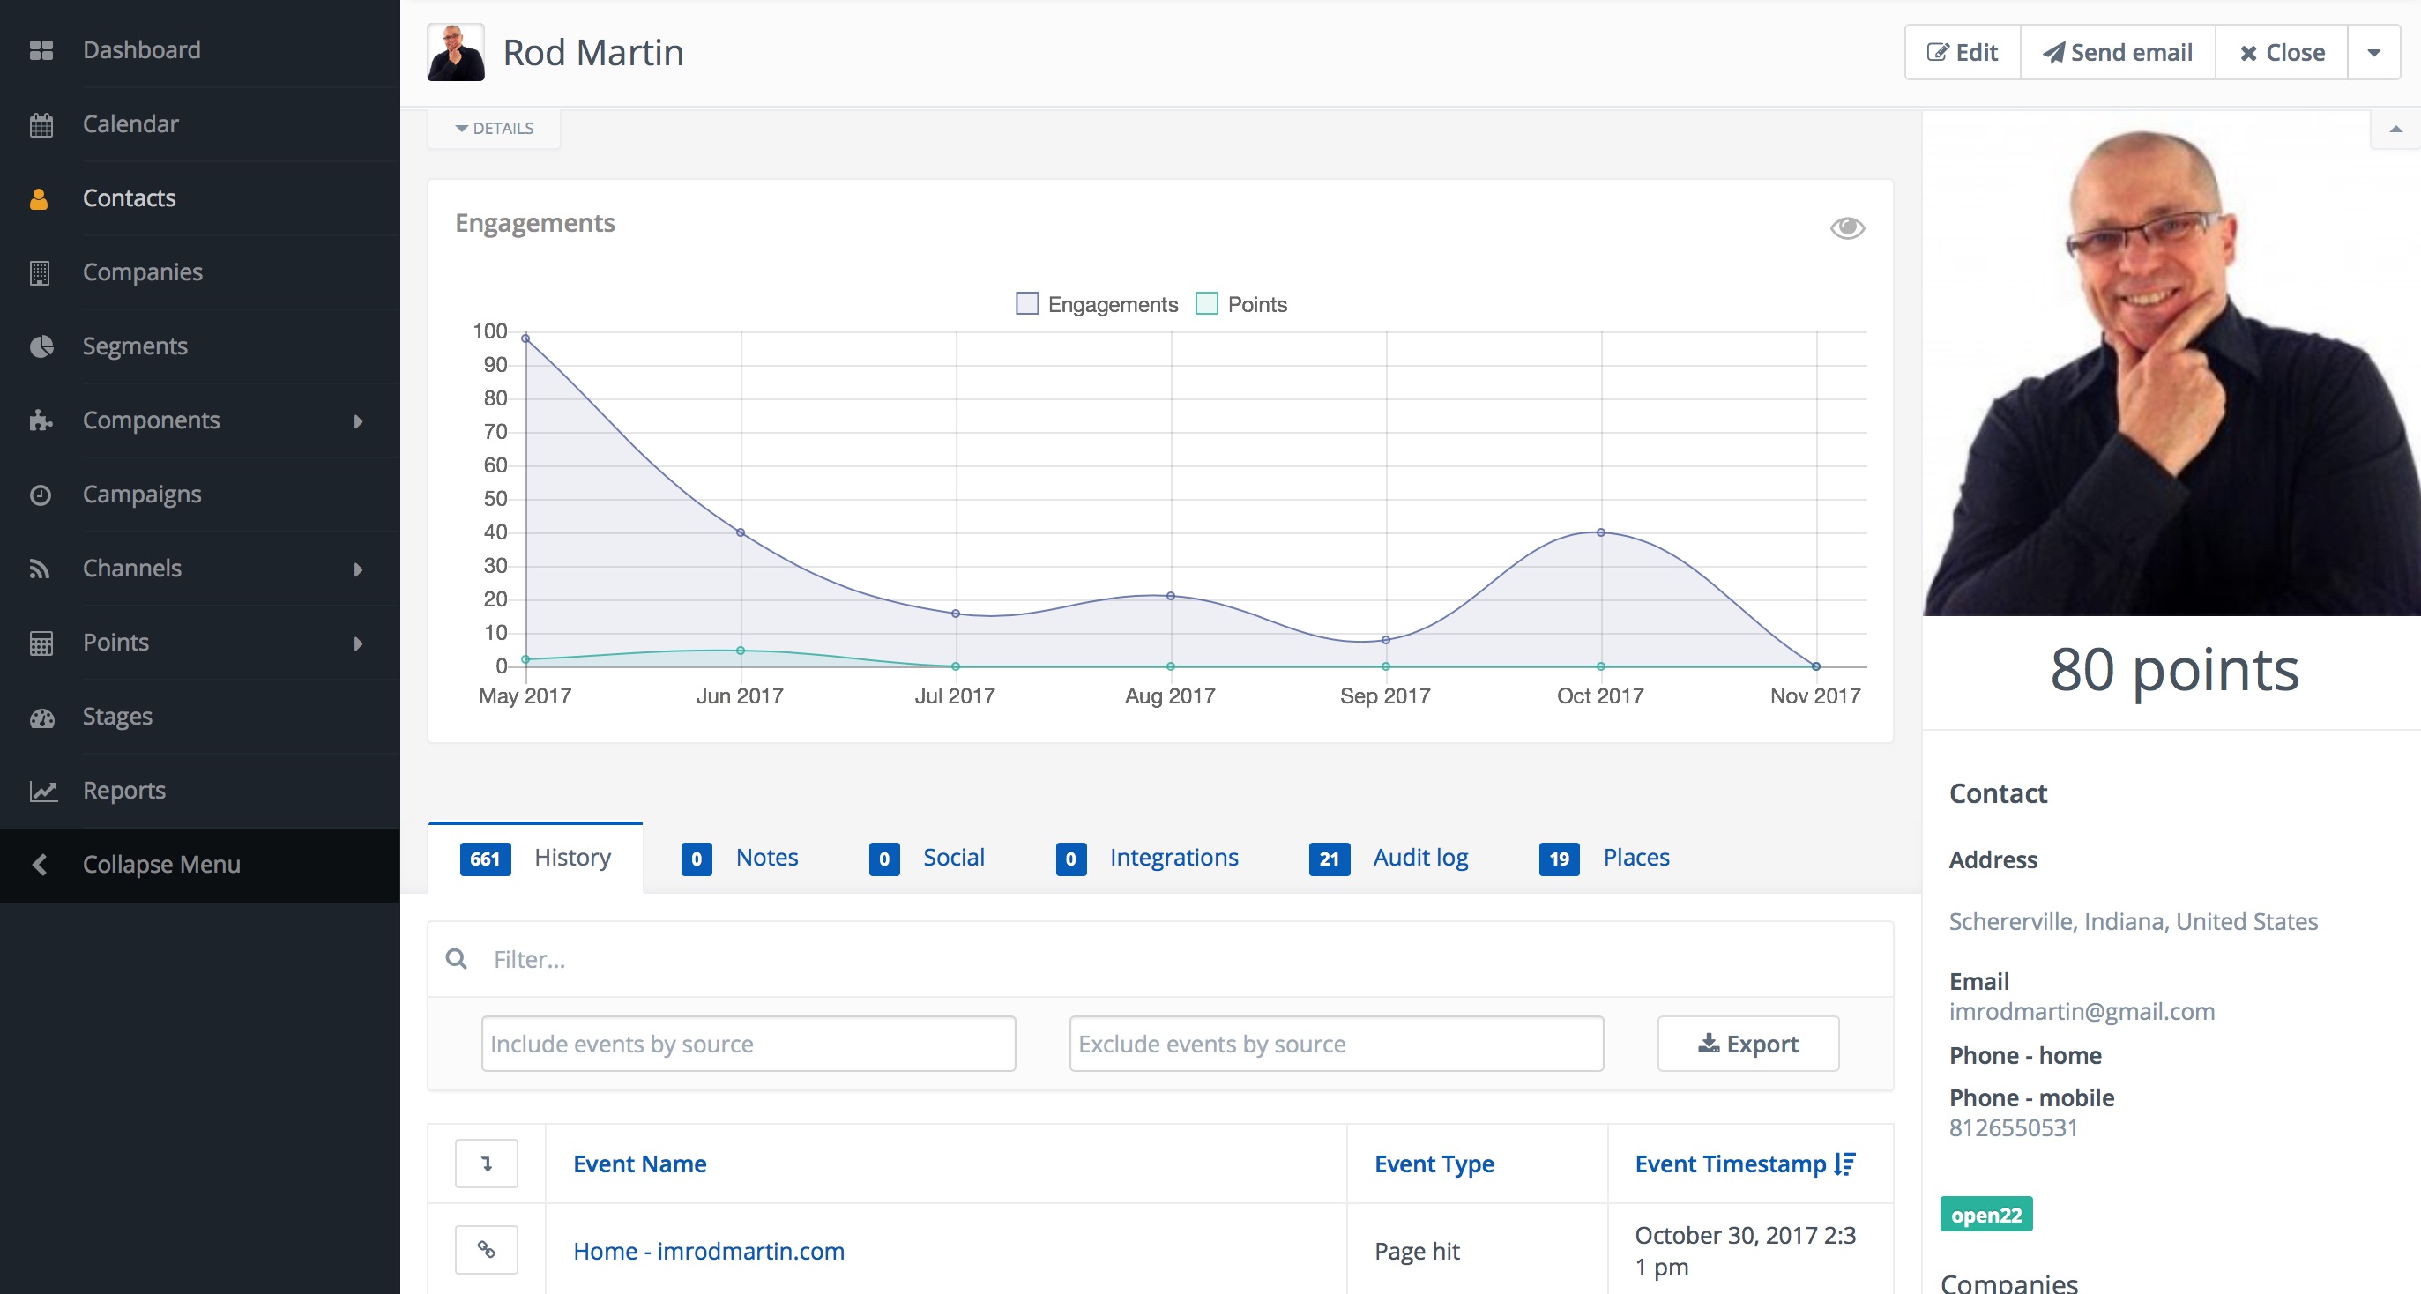Viewport: 2421px width, 1294px height.
Task: Click the mobile number 8126550531
Action: [x=2013, y=1127]
